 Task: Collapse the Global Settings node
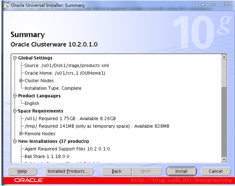click(x=15, y=58)
